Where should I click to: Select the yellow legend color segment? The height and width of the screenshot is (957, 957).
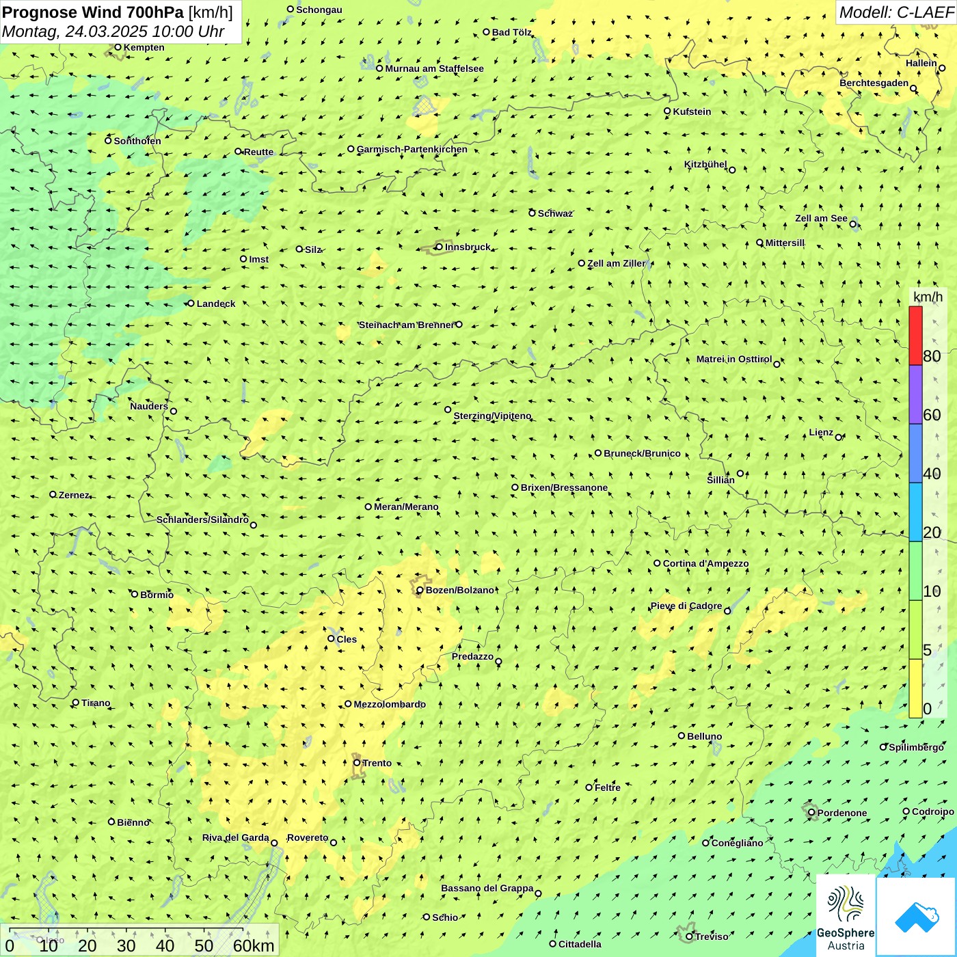point(915,688)
